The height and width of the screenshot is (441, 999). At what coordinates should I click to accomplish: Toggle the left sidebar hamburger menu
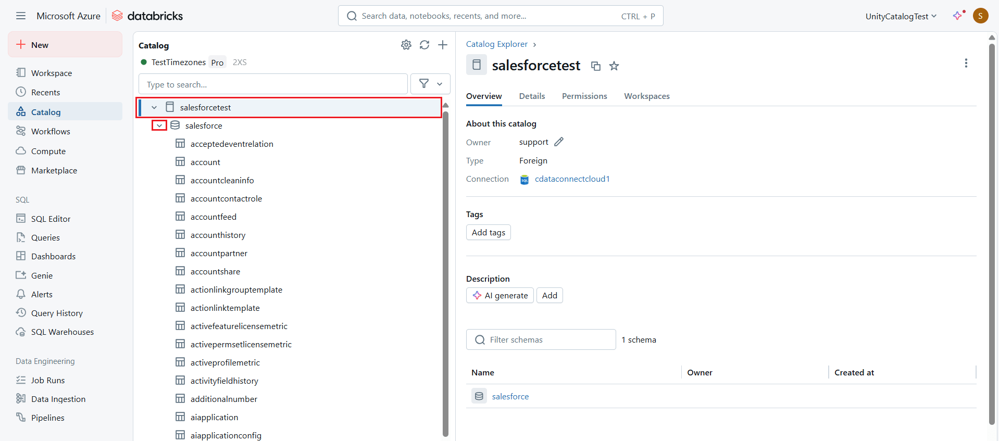(21, 16)
